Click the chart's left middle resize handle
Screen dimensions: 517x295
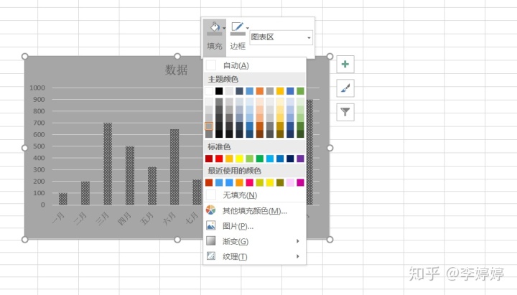24,148
